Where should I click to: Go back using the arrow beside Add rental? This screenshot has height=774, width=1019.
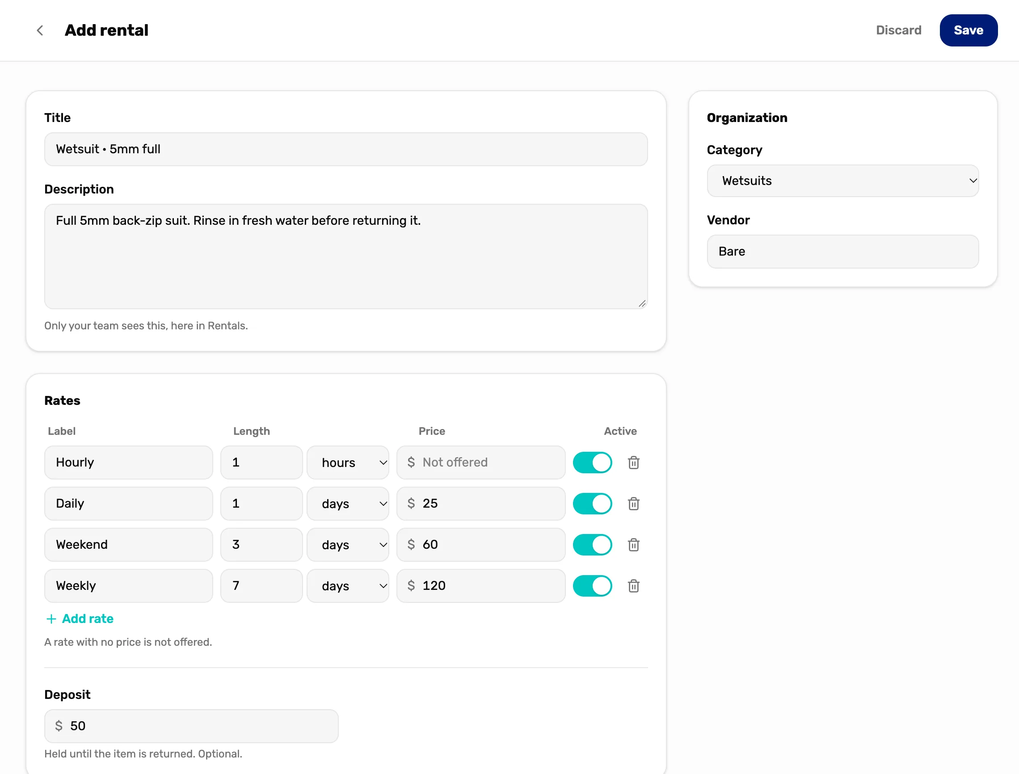point(40,30)
